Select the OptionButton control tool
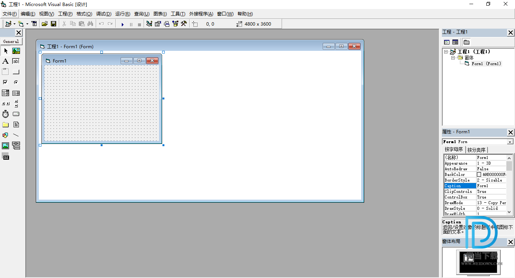Image resolution: width=515 pixels, height=278 pixels. (x=16, y=82)
